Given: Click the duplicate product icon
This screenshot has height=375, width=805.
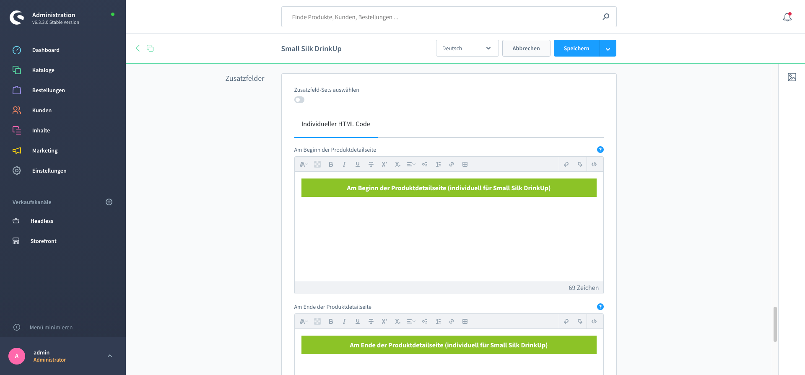Looking at the screenshot, I should (150, 48).
